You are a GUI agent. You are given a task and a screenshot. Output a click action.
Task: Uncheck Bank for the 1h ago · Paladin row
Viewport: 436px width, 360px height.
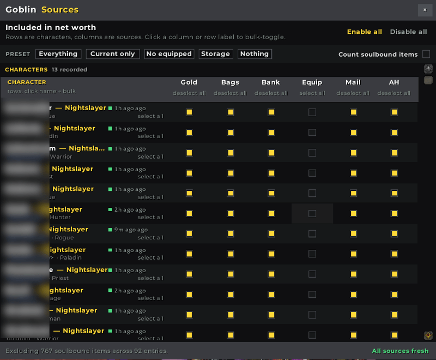click(271, 254)
